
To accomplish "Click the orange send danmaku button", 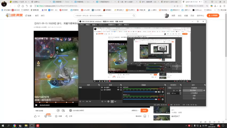I will [144, 111].
